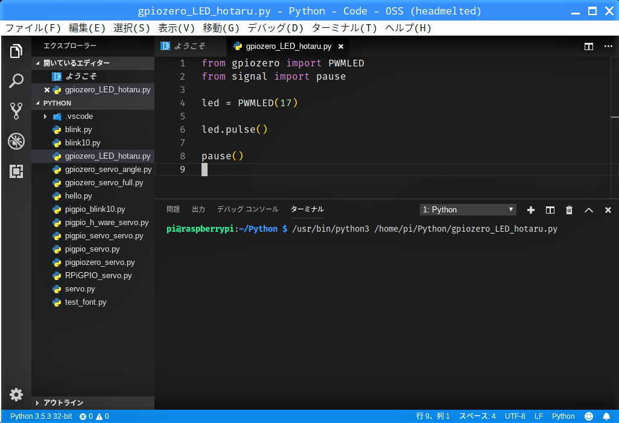Open RPiGPIO_servo.py in the explorer
The height and width of the screenshot is (423, 619).
click(93, 276)
